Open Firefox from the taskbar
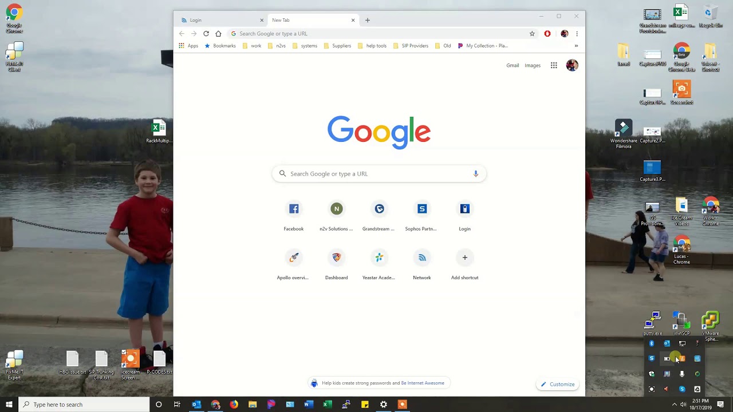 coord(234,405)
